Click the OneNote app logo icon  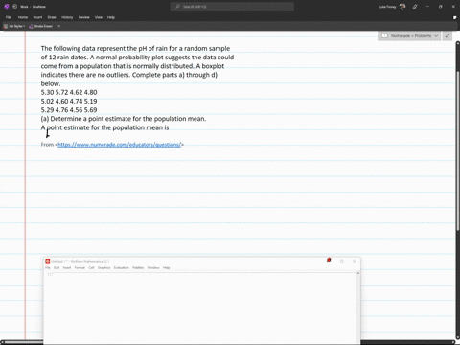7,7
